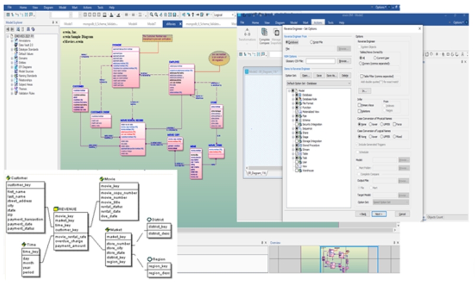
Task: Expand Entities node in Model Explorer
Action: click(12, 63)
